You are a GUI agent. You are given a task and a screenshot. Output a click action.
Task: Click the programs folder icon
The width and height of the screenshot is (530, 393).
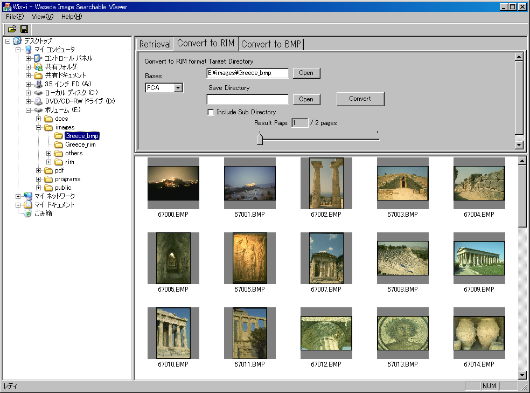click(48, 180)
